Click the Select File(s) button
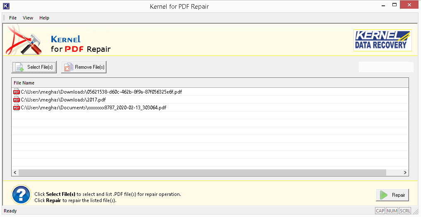This screenshot has height=217, width=421. (34, 67)
